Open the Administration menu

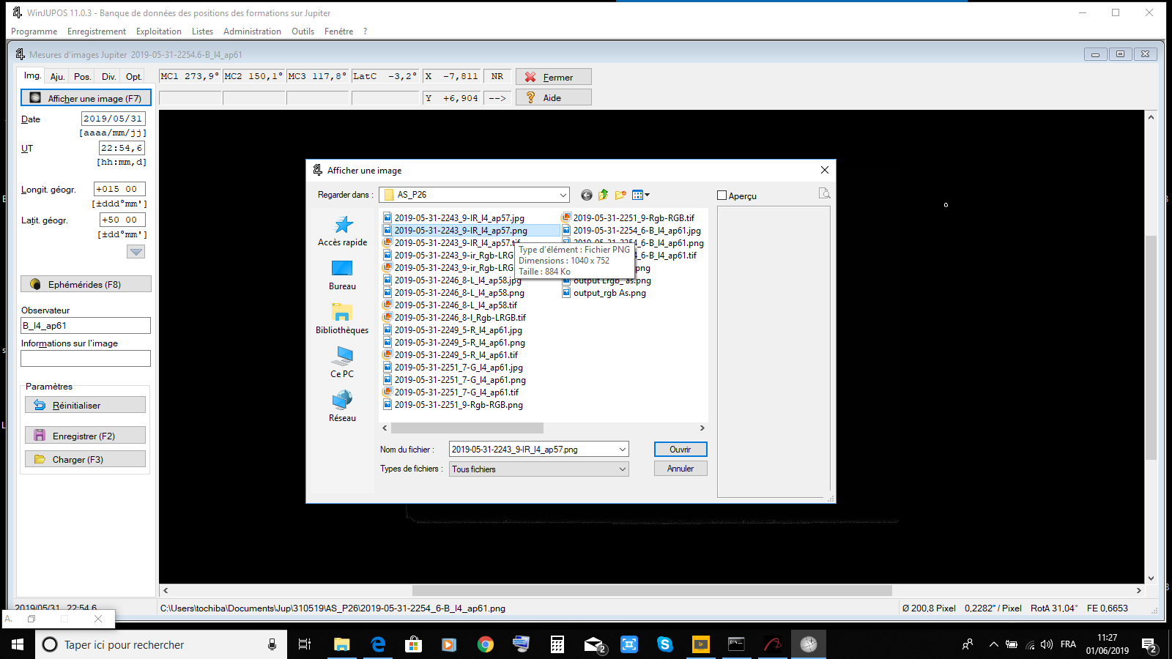252,31
